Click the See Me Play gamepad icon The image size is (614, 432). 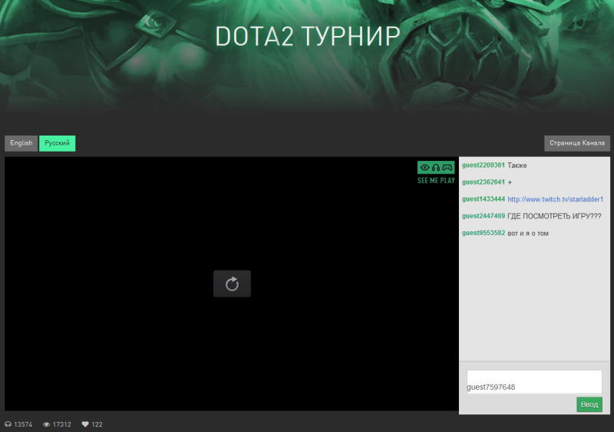coord(447,168)
